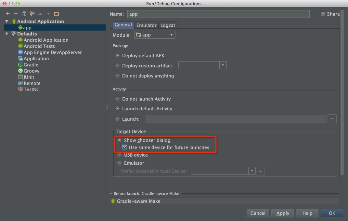The width and height of the screenshot is (348, 221).
Task: Click the minus icon to remove configuration
Action: [16, 14]
